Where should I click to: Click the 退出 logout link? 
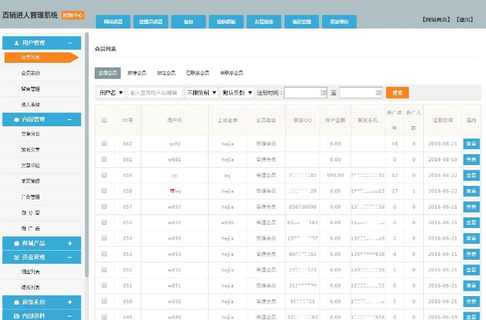465,20
